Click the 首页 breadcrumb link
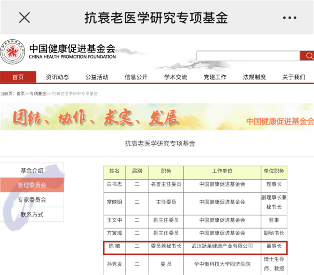Image resolution: width=314 pixels, height=275 pixels. 21,93
